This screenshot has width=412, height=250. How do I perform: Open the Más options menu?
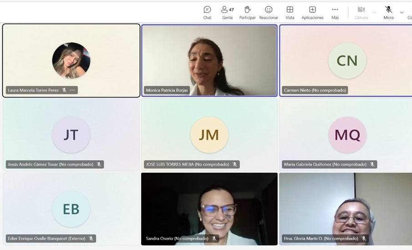(x=335, y=13)
